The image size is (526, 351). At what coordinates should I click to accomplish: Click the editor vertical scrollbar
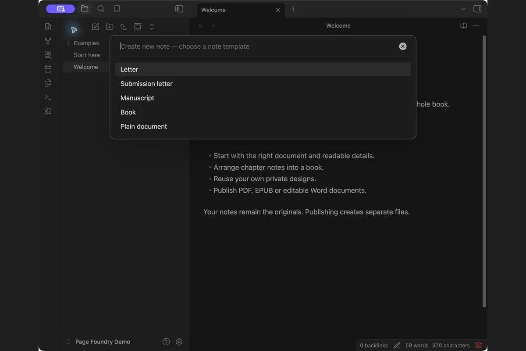[484, 171]
